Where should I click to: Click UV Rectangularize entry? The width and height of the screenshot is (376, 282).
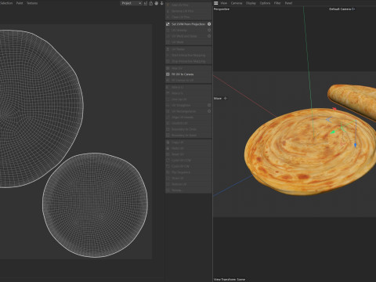coord(184,111)
